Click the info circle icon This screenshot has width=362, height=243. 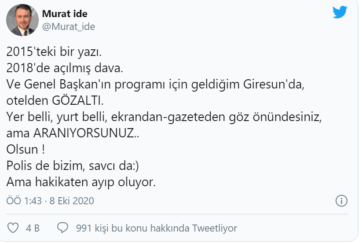tap(341, 201)
